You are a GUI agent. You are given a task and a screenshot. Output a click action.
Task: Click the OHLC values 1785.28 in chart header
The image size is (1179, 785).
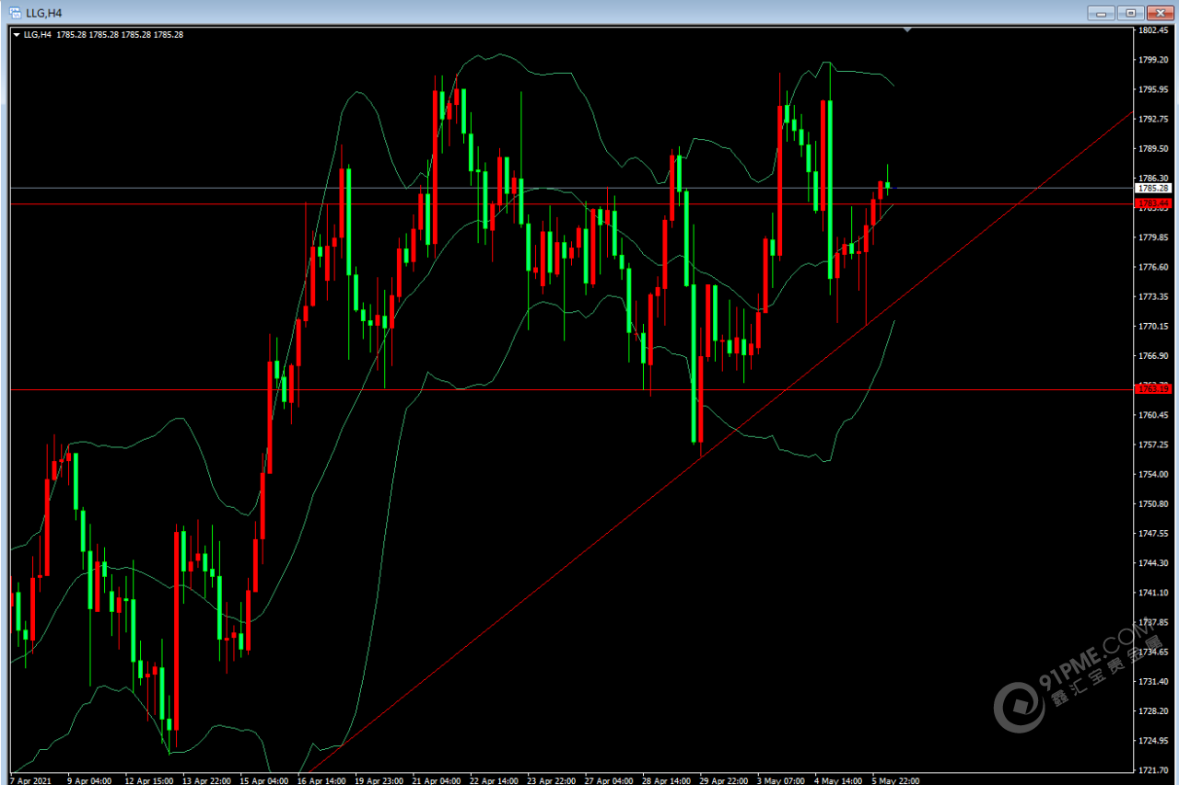pos(120,35)
